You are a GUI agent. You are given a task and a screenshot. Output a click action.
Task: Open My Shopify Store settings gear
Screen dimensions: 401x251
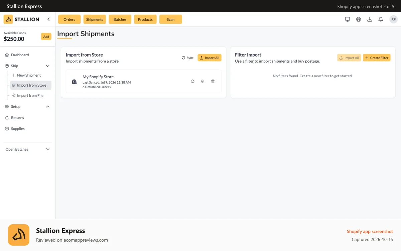point(203,81)
